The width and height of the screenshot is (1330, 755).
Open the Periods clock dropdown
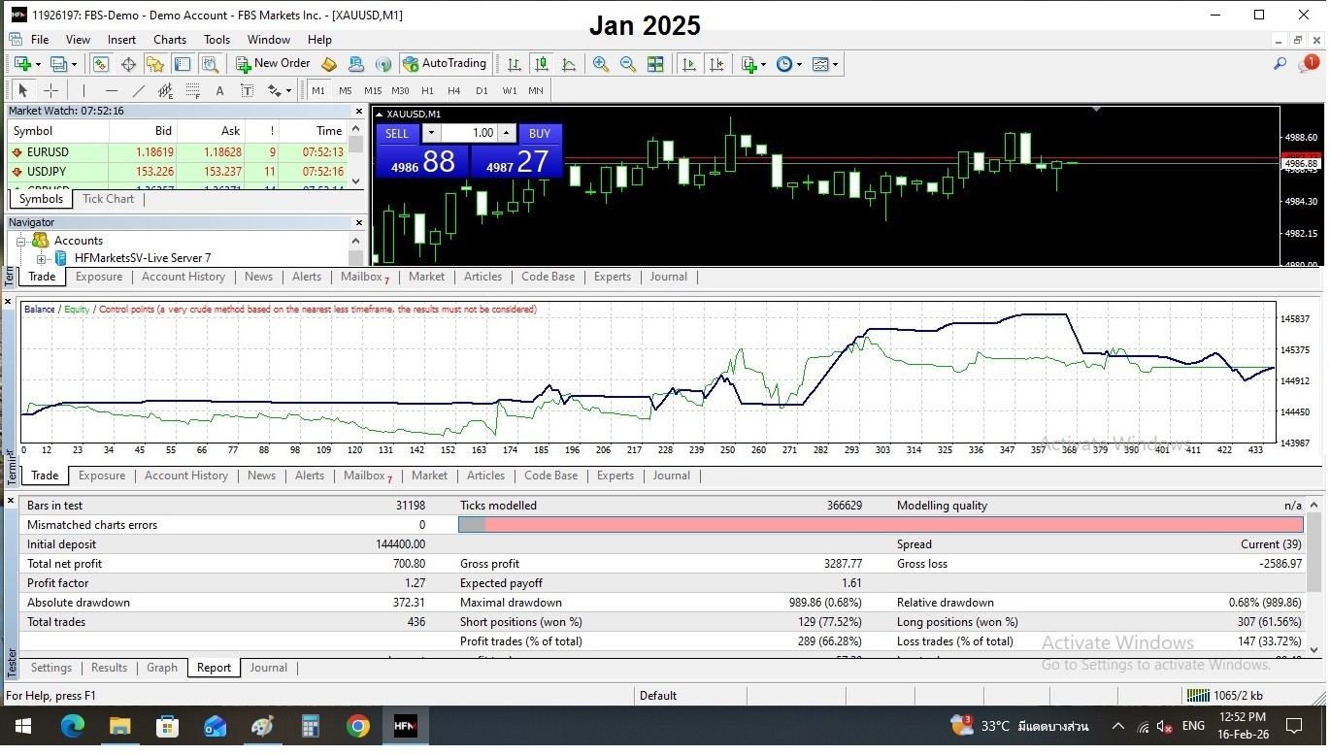(788, 64)
